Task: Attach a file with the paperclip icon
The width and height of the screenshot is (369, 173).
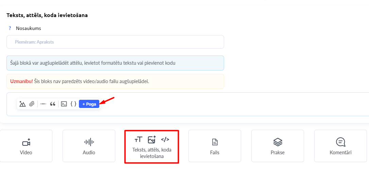Action: click(32, 104)
